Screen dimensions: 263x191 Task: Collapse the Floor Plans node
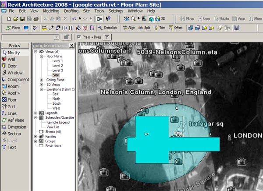click(x=42, y=57)
